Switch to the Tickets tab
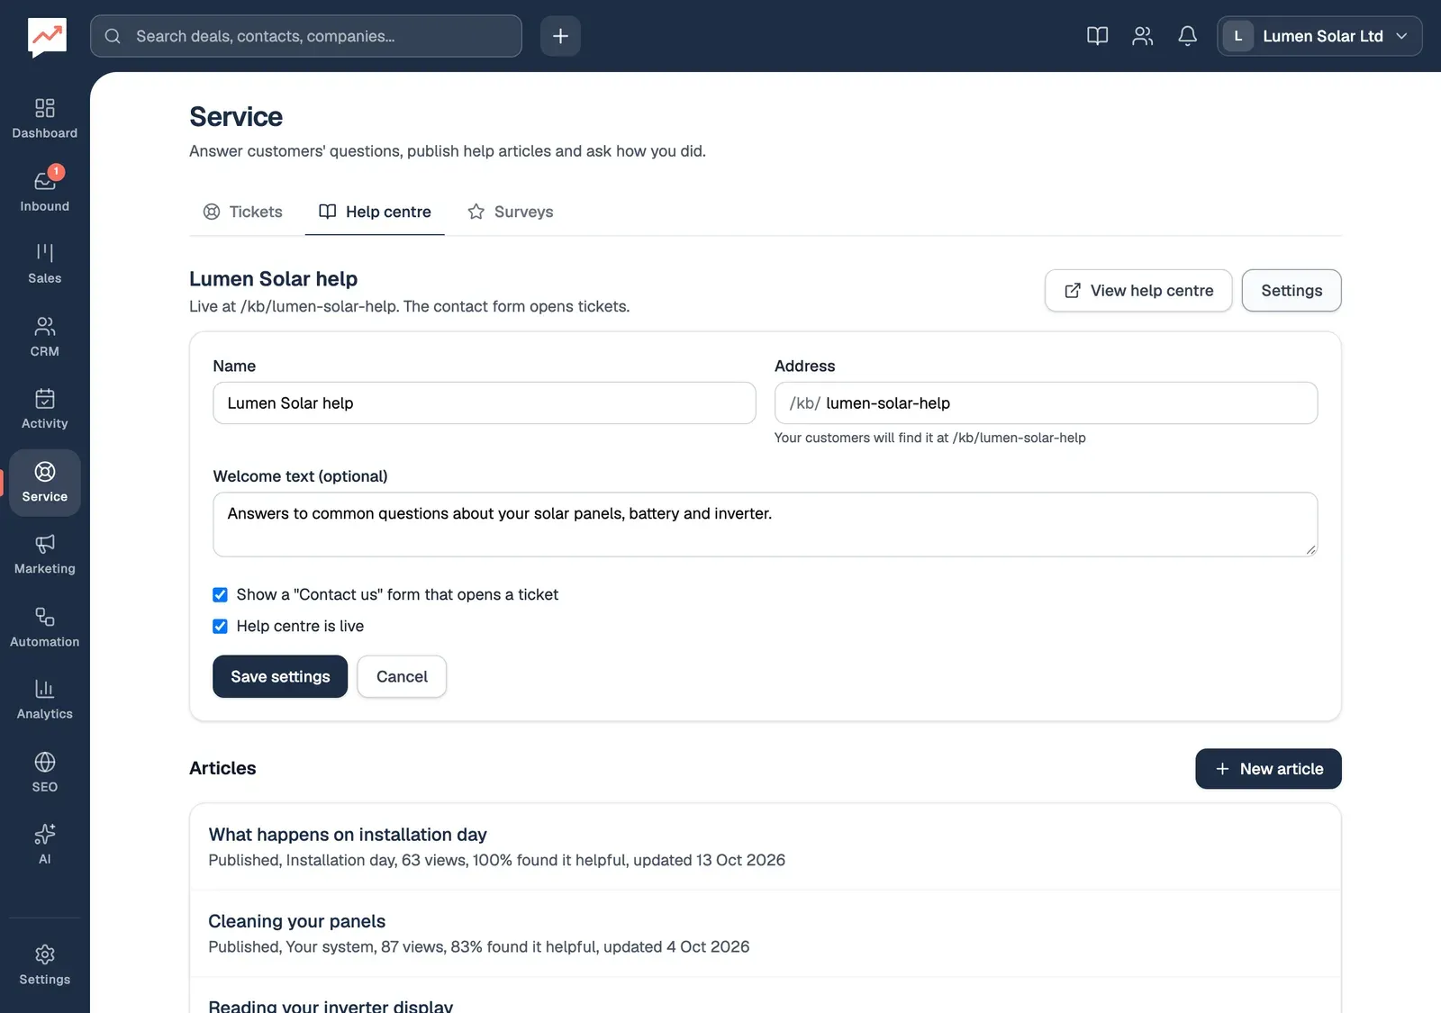The image size is (1441, 1013). pyautogui.click(x=242, y=212)
